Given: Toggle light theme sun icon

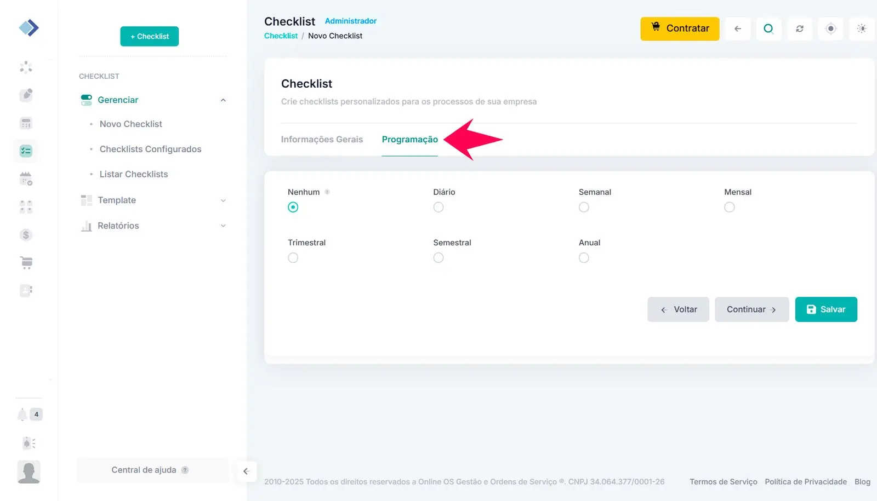Looking at the screenshot, I should click(x=862, y=28).
